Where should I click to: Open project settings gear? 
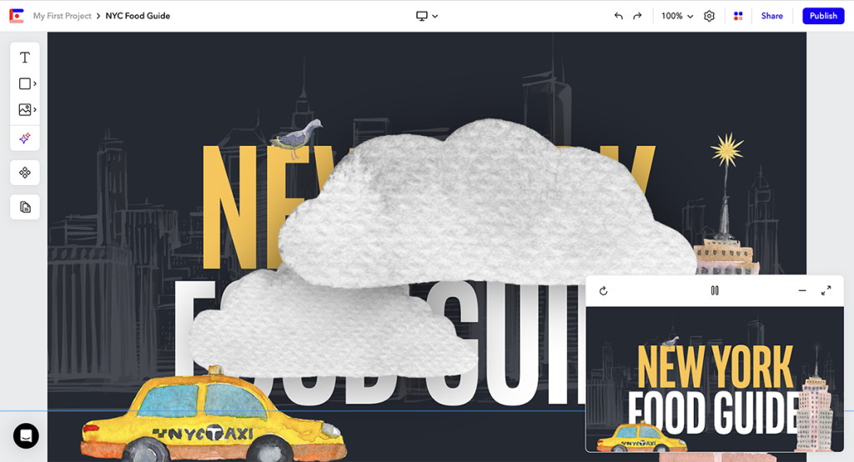click(x=709, y=16)
